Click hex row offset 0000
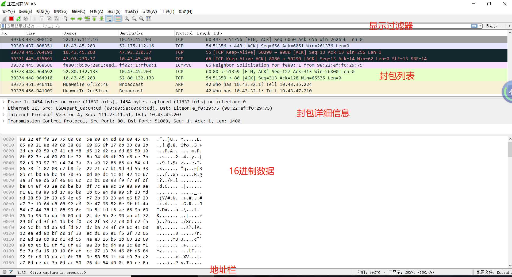The width and height of the screenshot is (512, 277). click(9, 139)
